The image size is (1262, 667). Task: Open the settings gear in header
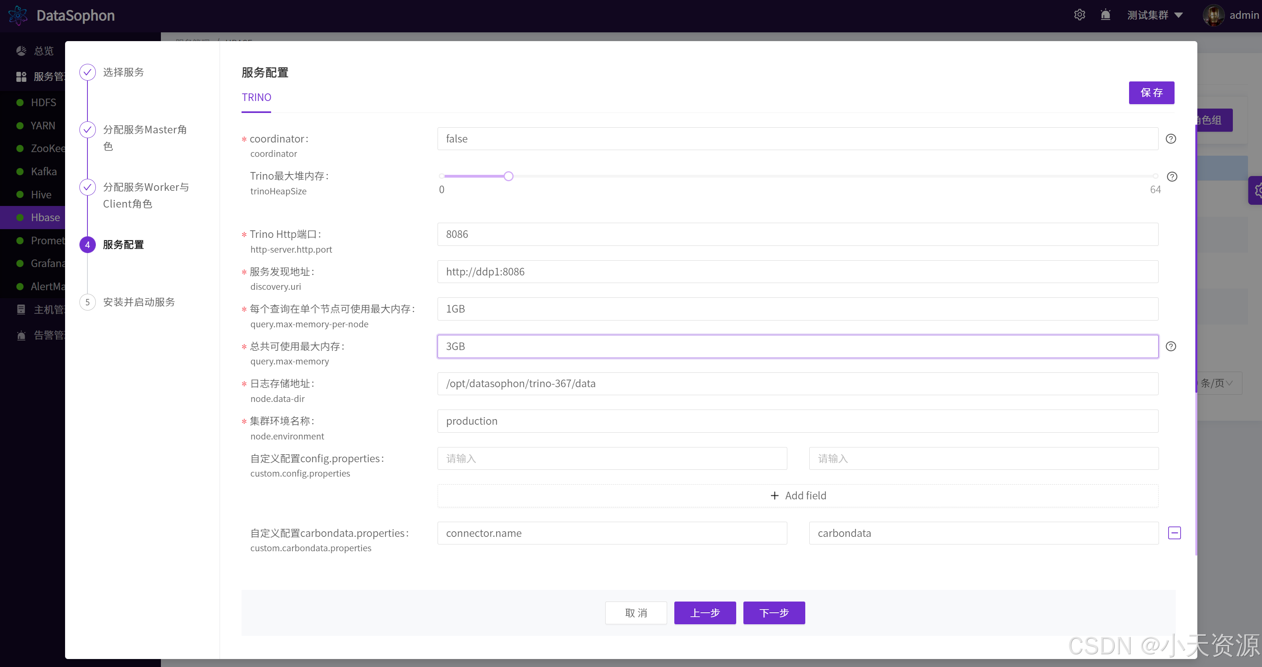tap(1080, 15)
